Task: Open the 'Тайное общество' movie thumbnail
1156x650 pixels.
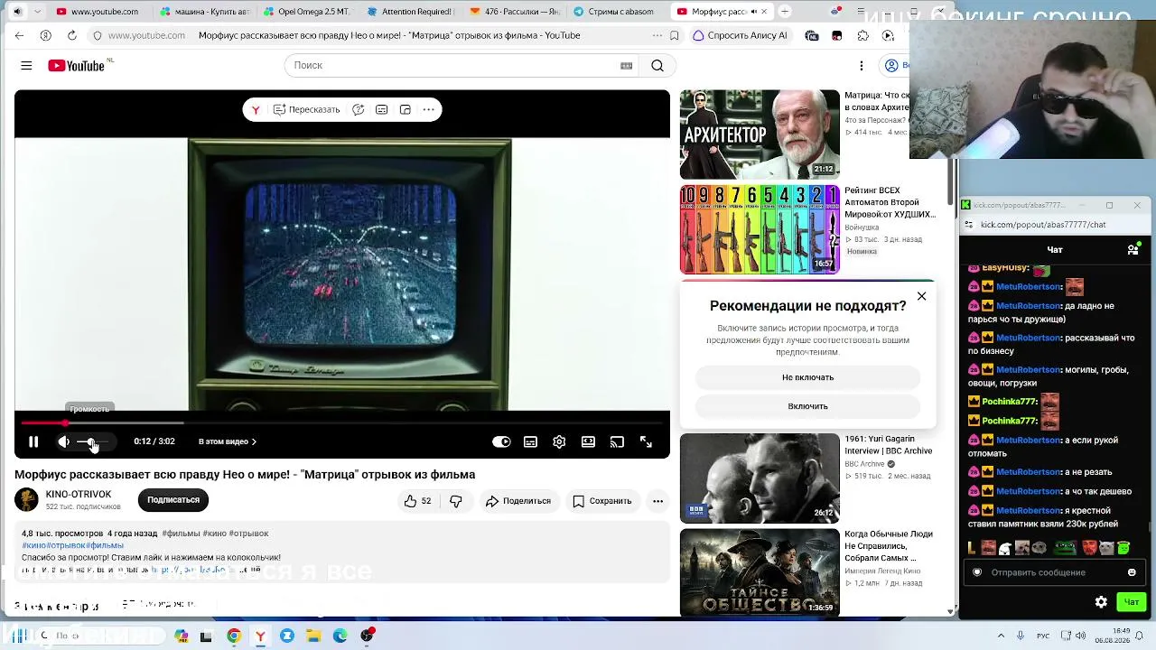Action: [760, 572]
